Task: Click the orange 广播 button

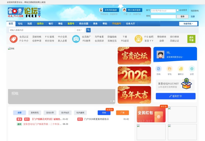Action: pos(122,113)
